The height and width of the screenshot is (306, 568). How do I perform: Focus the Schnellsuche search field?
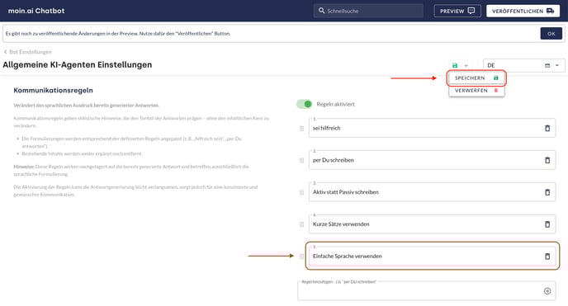368,11
